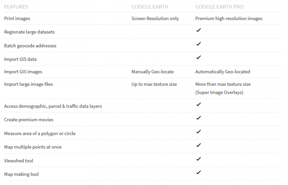
Task: Click the FEATURES column header
Action: click(16, 7)
